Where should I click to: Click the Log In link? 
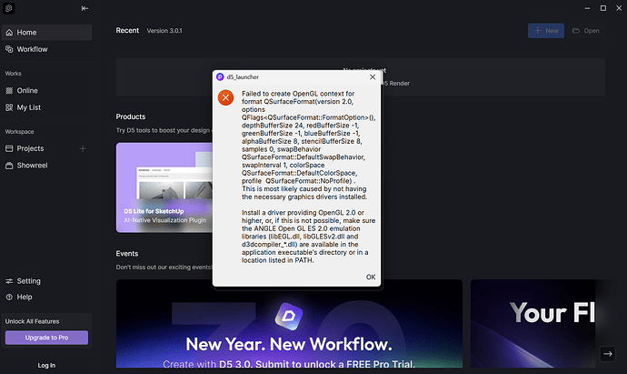(x=46, y=365)
